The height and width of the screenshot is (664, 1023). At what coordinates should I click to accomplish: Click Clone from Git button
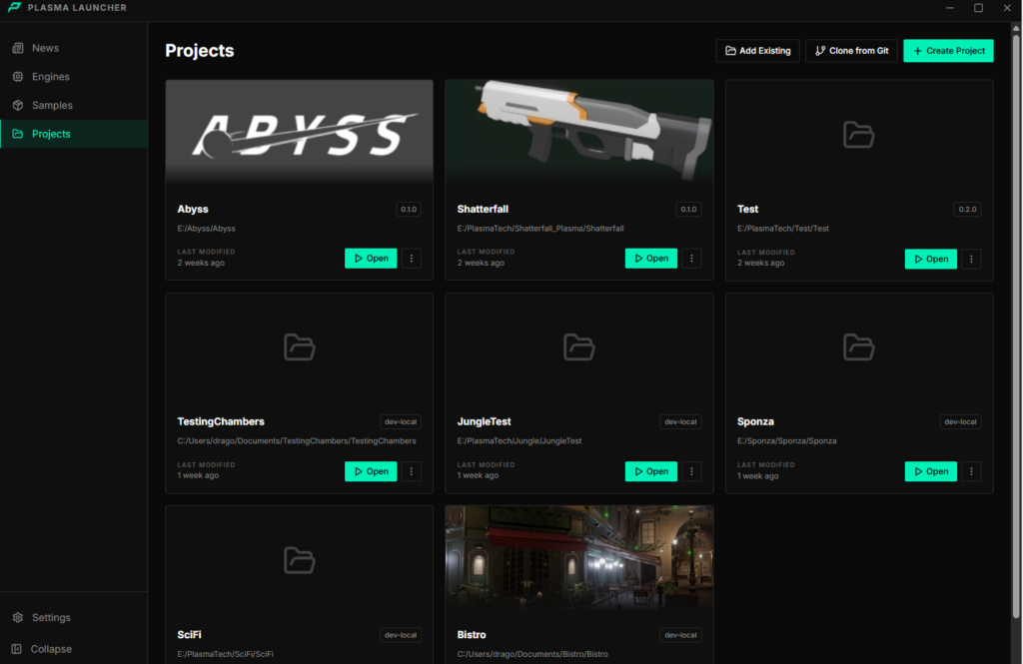click(x=851, y=51)
